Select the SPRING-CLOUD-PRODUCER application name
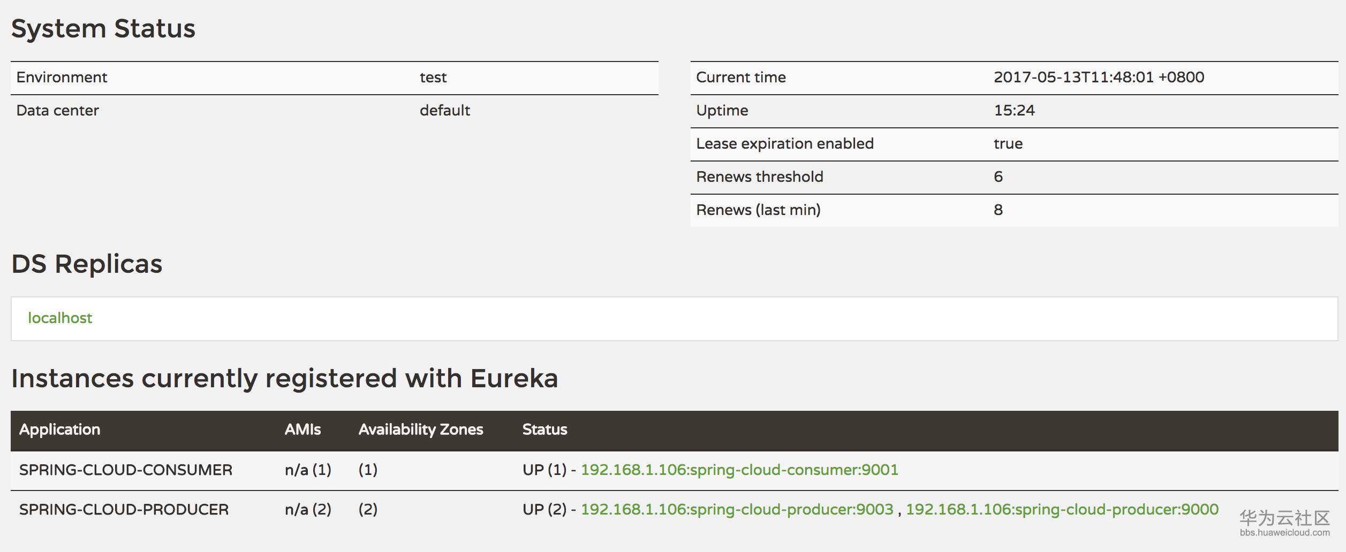The height and width of the screenshot is (552, 1346). pyautogui.click(x=124, y=510)
